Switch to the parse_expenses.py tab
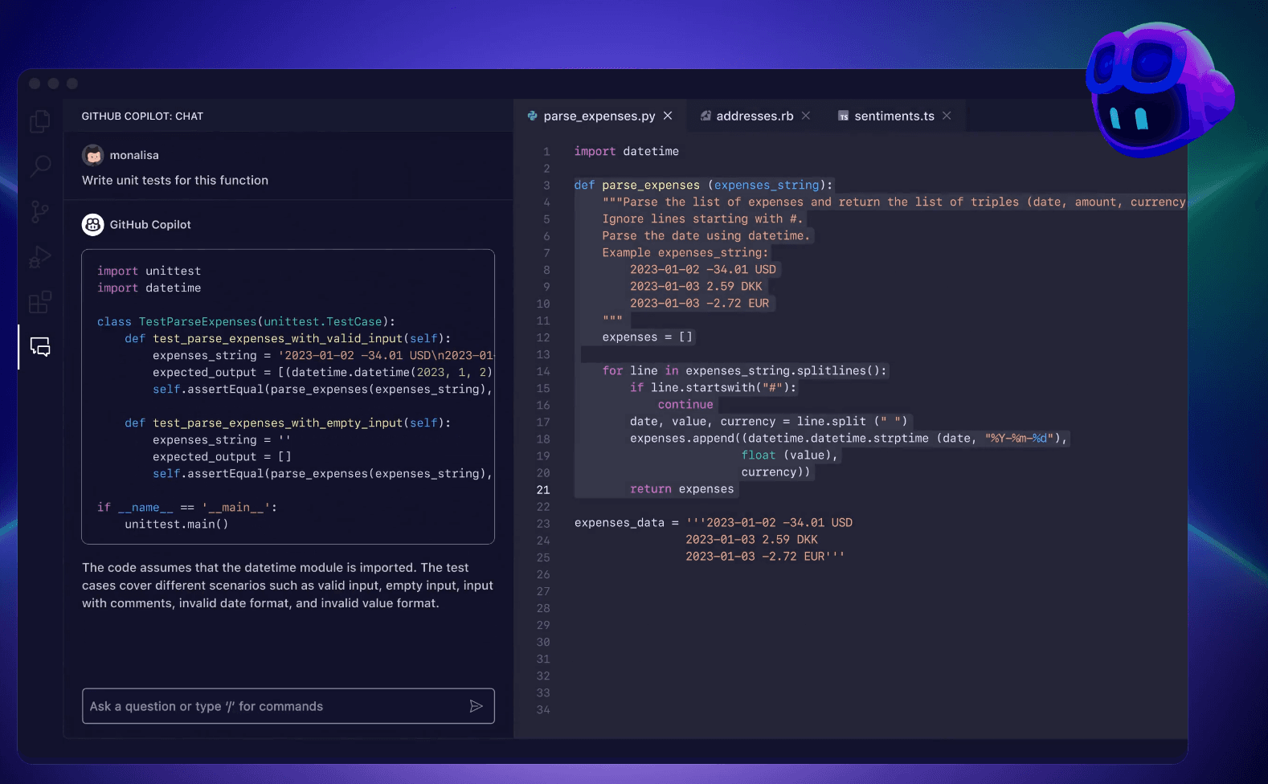The image size is (1268, 784). 599,116
